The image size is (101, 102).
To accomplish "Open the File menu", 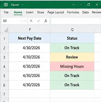I will [x=6, y=12].
